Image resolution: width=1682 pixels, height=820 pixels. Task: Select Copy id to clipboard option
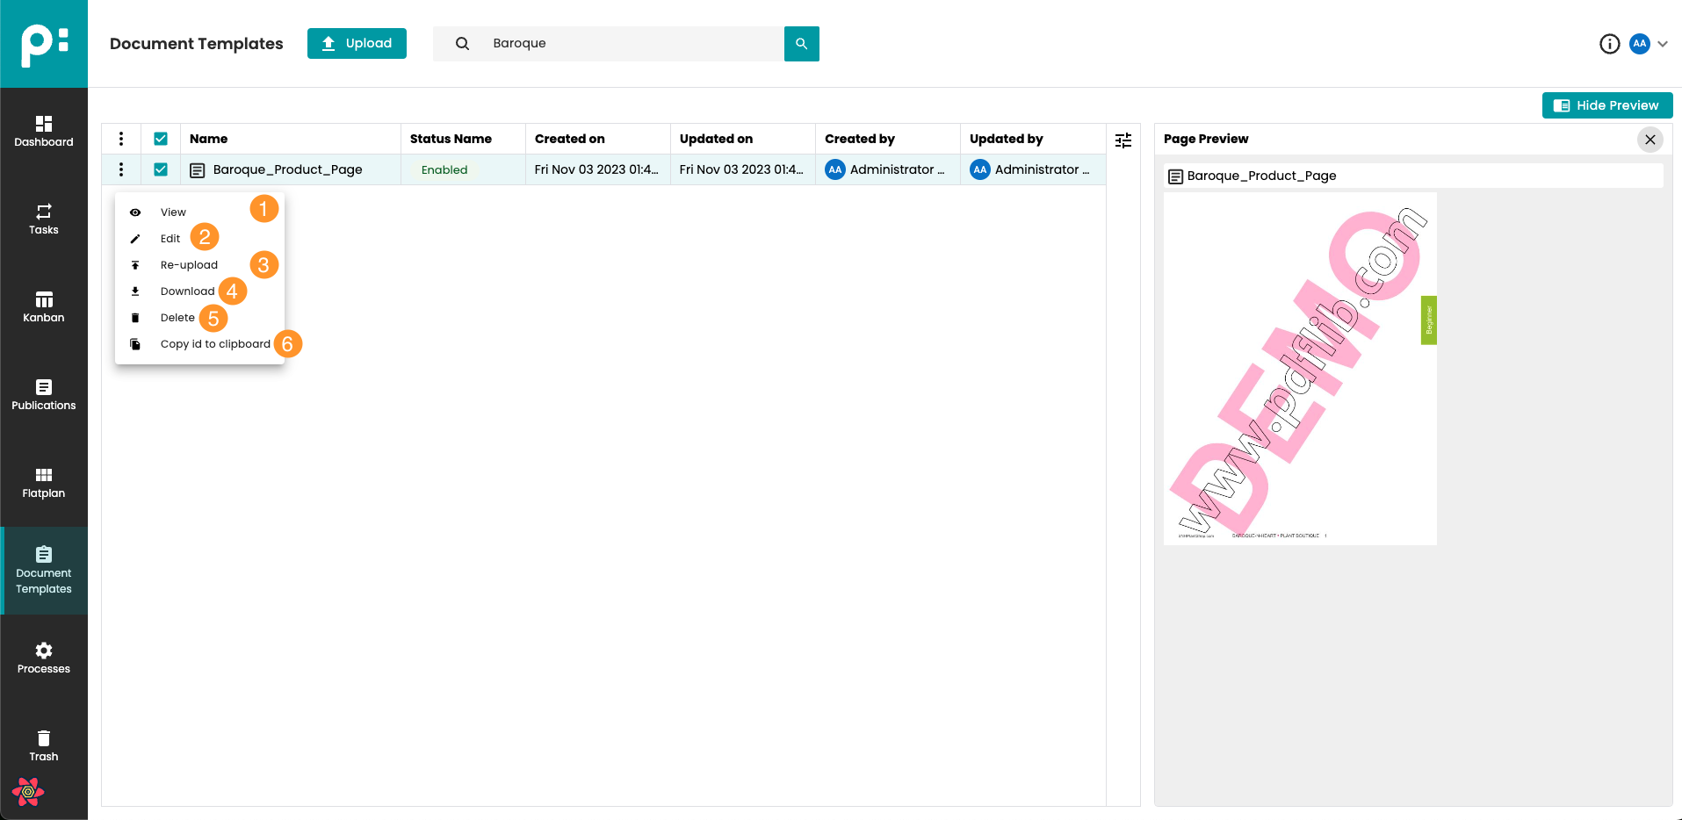[214, 344]
